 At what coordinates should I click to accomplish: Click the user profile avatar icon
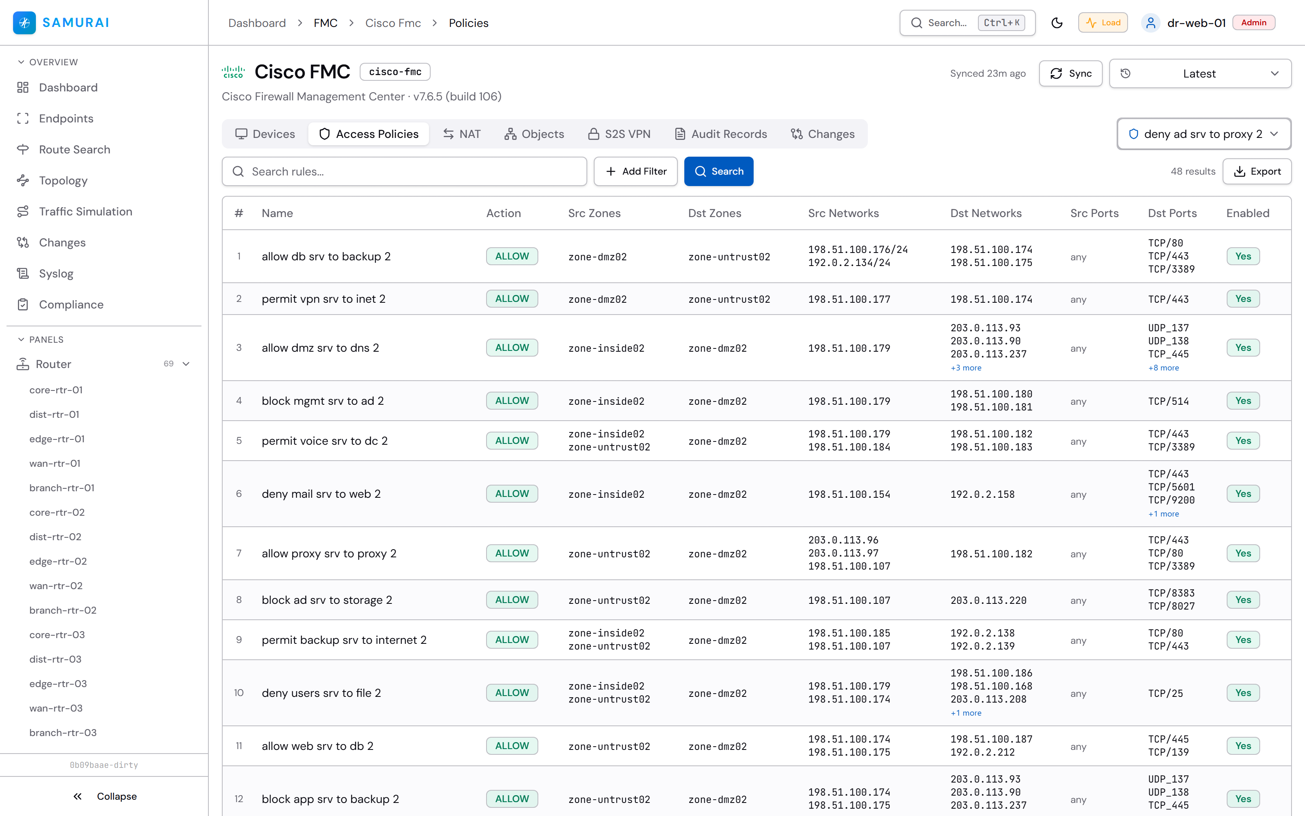click(x=1150, y=23)
